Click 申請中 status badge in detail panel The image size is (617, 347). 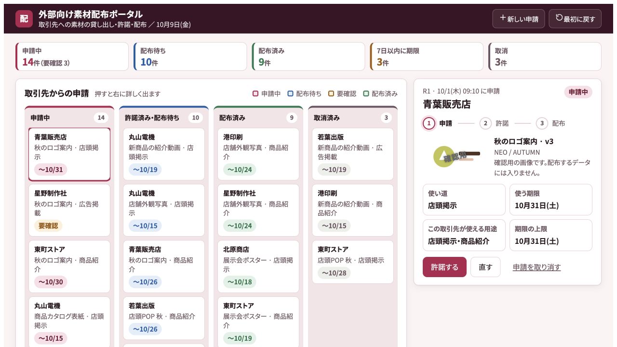pos(578,92)
